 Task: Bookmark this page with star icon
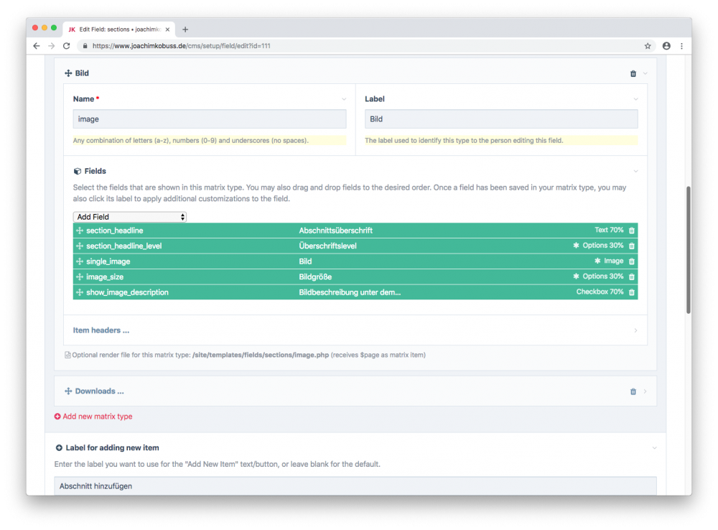[648, 46]
